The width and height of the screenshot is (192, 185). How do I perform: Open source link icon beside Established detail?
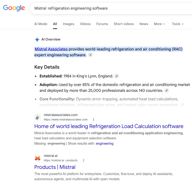pyautogui.click(x=116, y=76)
